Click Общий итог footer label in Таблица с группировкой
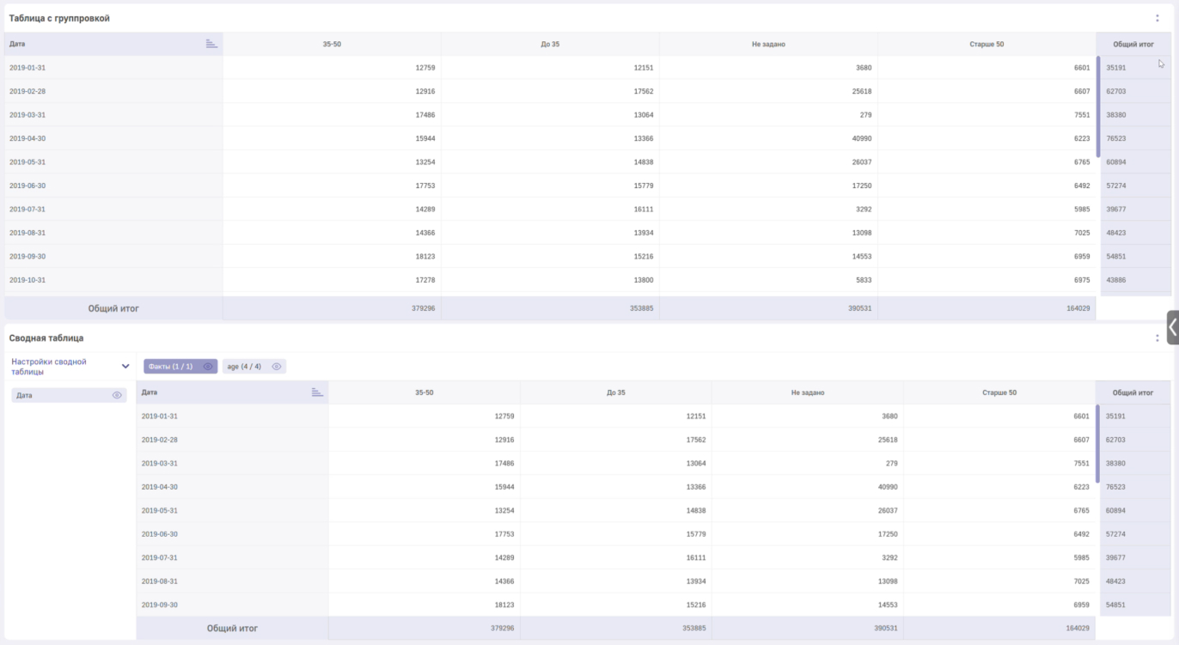This screenshot has height=645, width=1179. point(113,308)
